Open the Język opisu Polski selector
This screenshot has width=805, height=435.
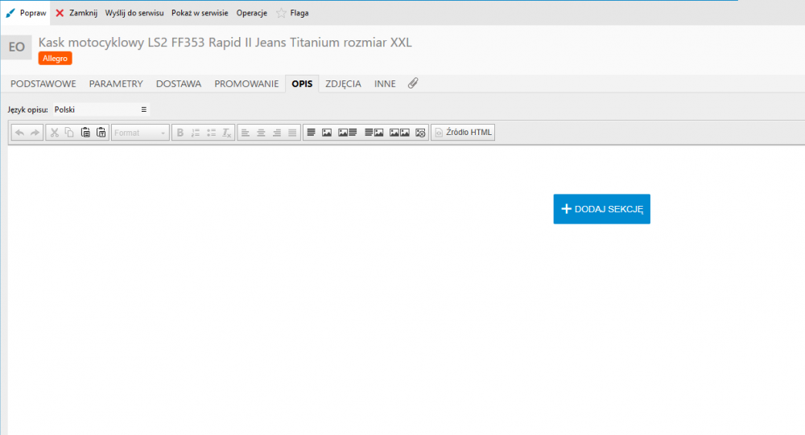101,110
